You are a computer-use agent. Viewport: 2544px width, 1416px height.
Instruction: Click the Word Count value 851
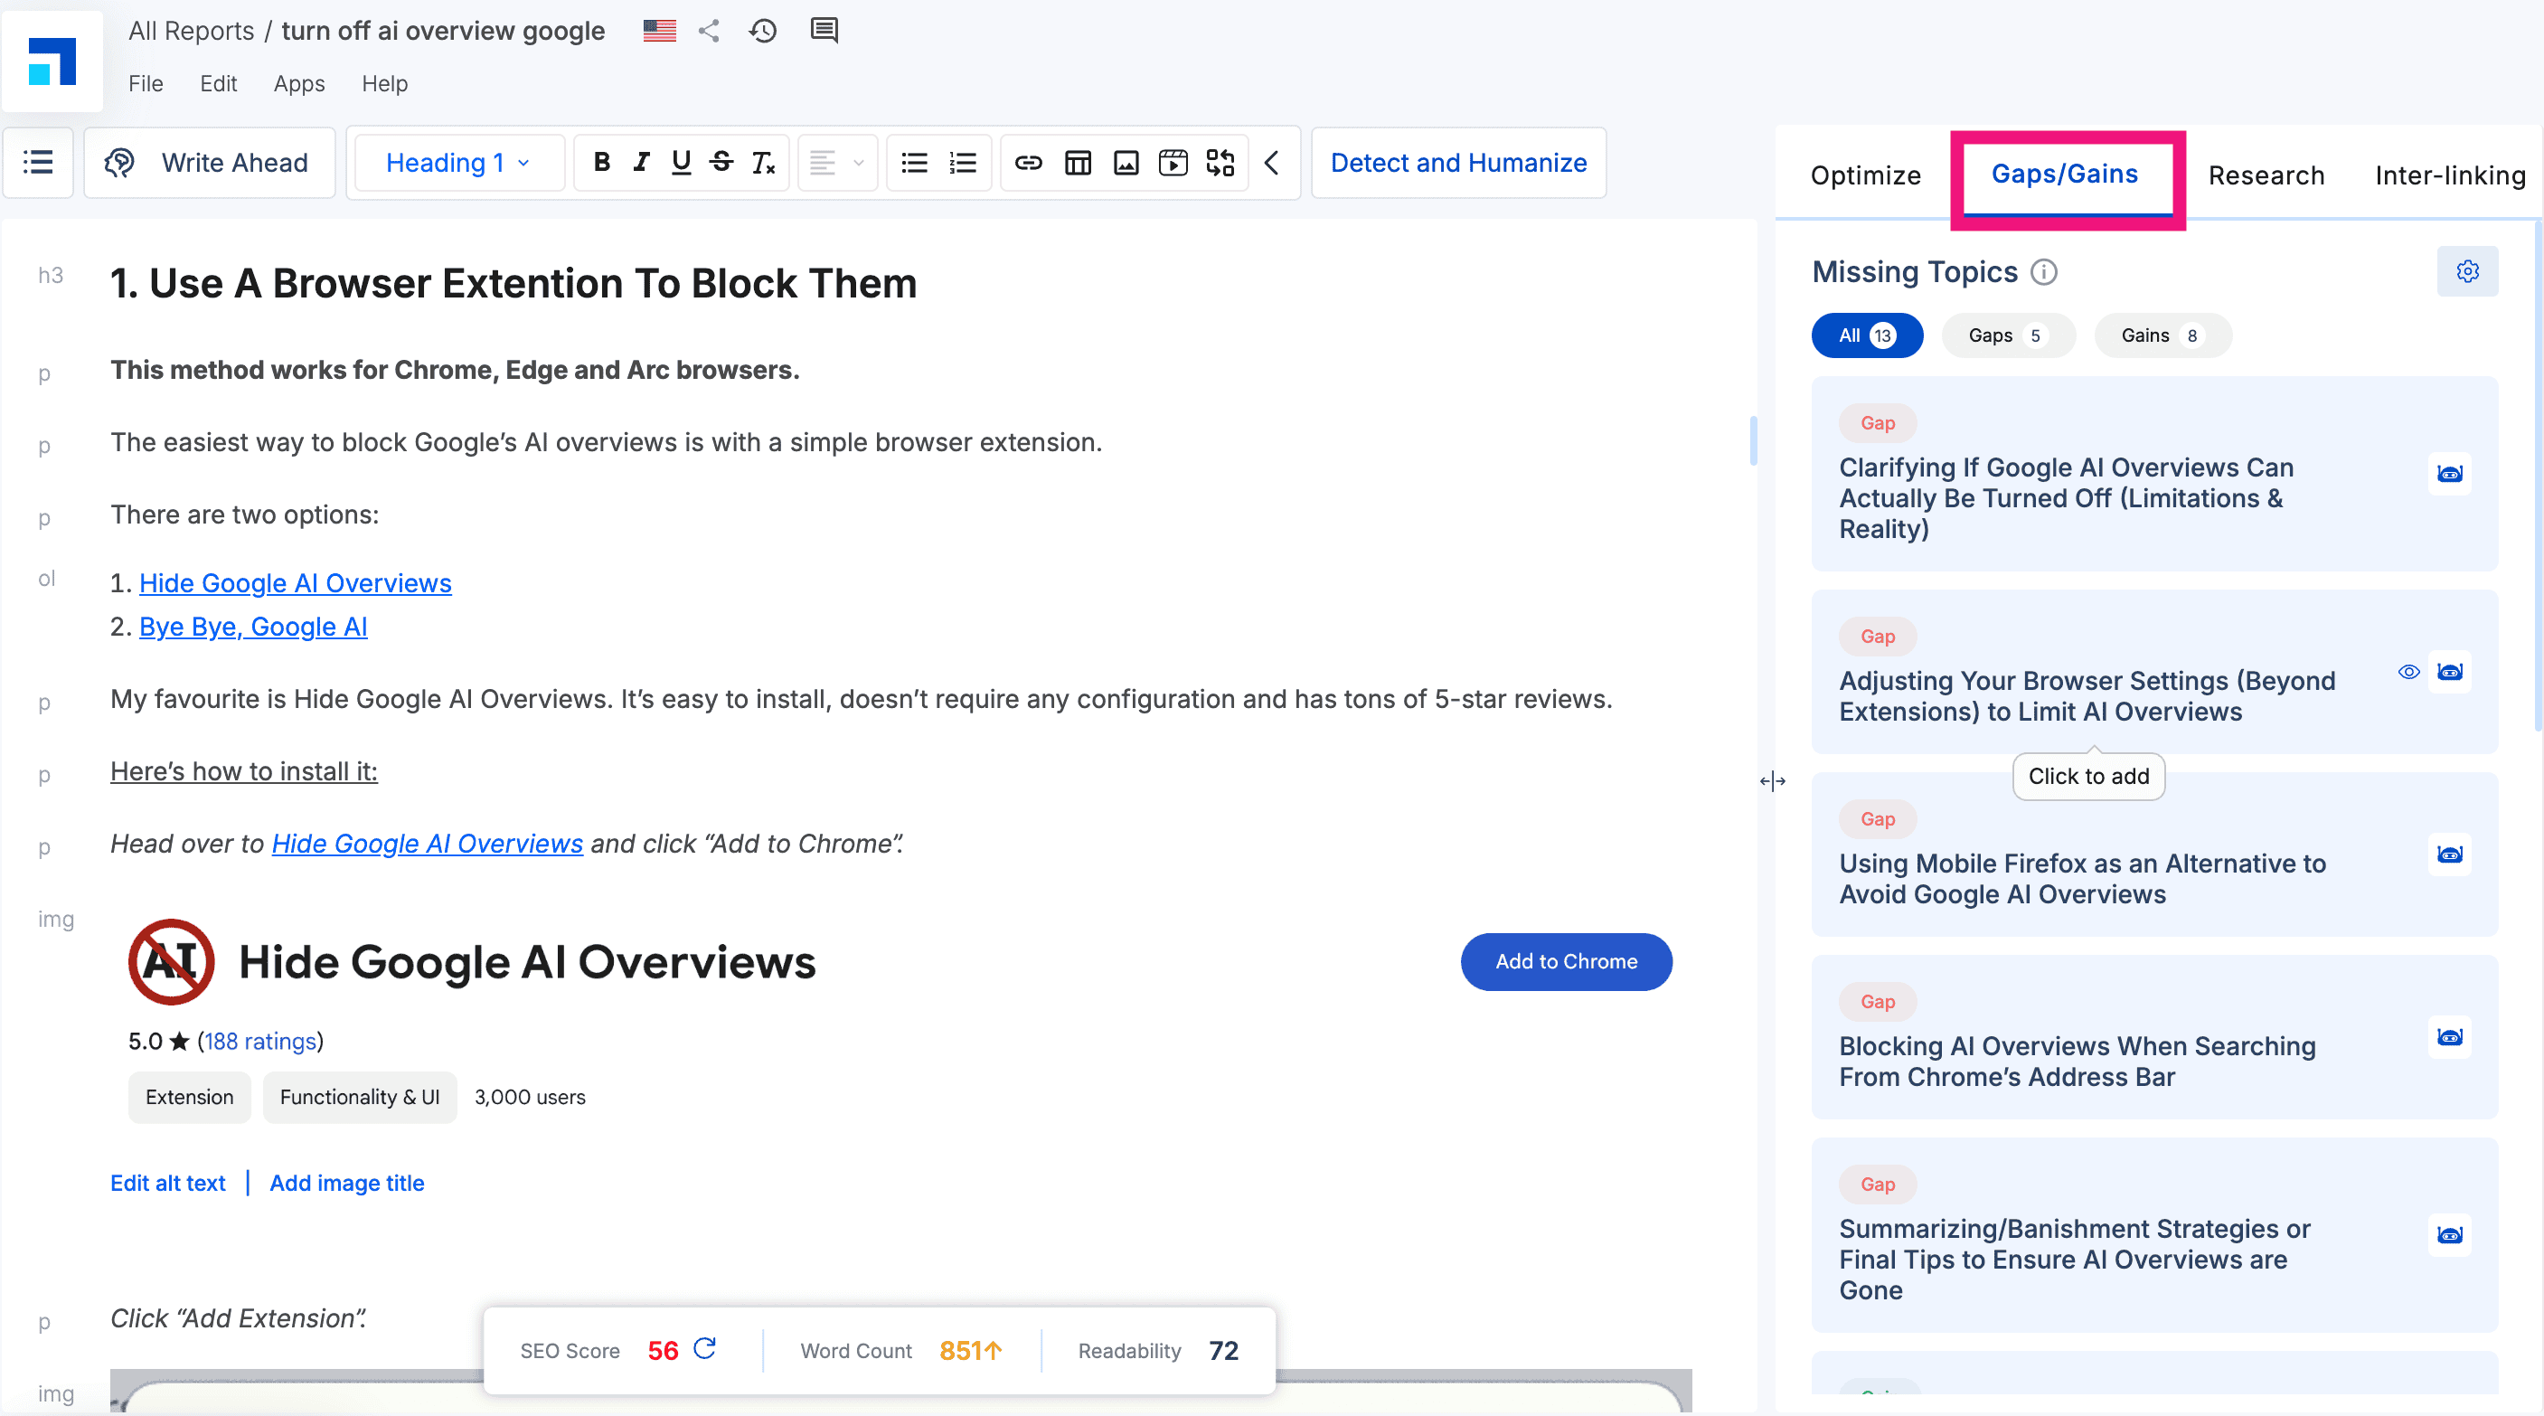click(x=971, y=1350)
